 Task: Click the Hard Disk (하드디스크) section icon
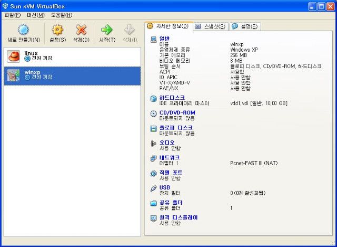point(153,99)
